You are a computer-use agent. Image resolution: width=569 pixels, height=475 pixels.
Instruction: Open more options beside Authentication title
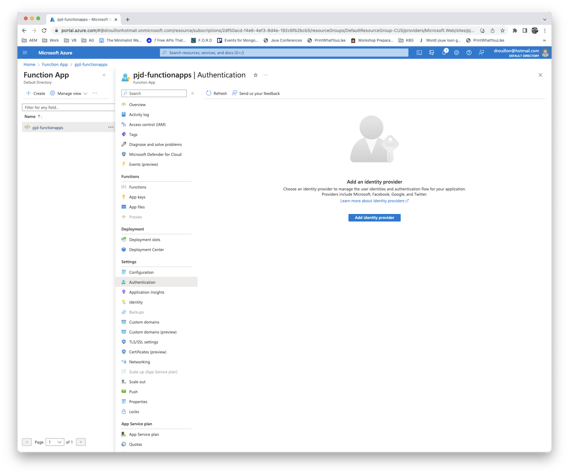click(x=265, y=75)
